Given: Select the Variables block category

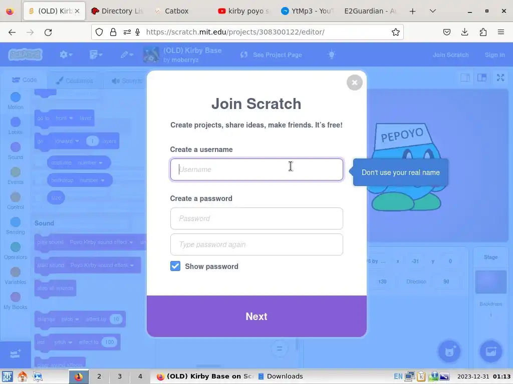Looking at the screenshot, I should (x=16, y=276).
